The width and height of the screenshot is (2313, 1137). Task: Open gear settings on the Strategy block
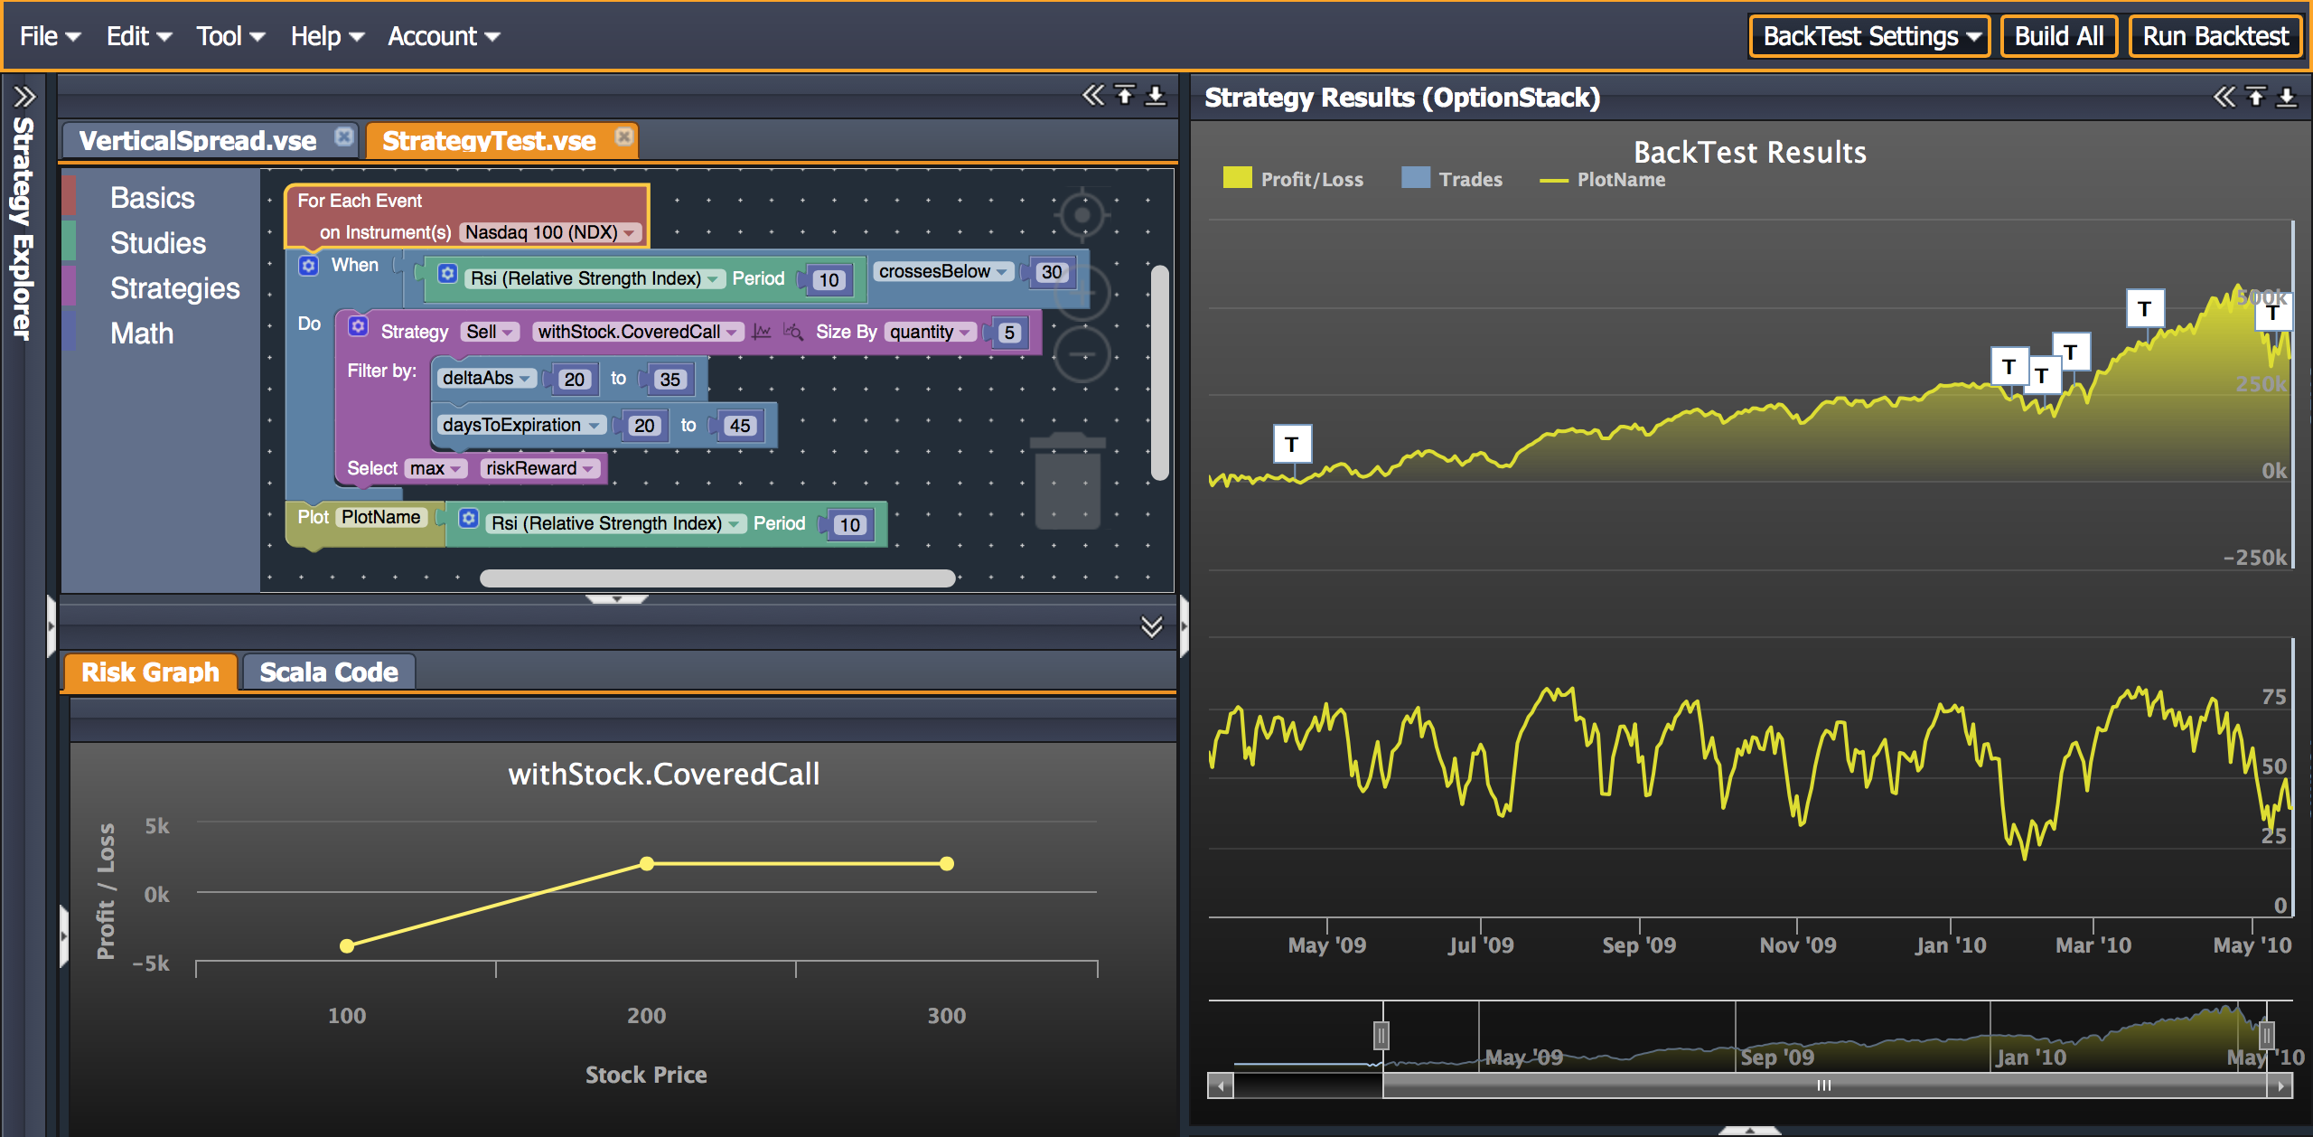click(x=359, y=326)
